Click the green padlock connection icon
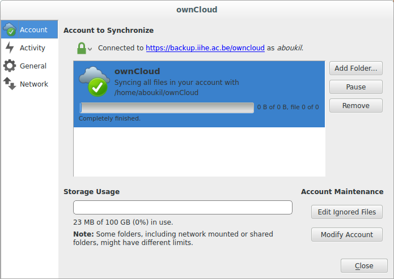This screenshot has height=279, width=394. pos(81,48)
